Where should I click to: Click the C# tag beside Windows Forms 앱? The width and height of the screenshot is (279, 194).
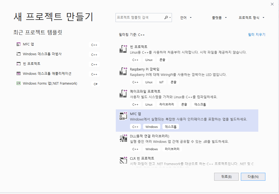click(x=95, y=84)
